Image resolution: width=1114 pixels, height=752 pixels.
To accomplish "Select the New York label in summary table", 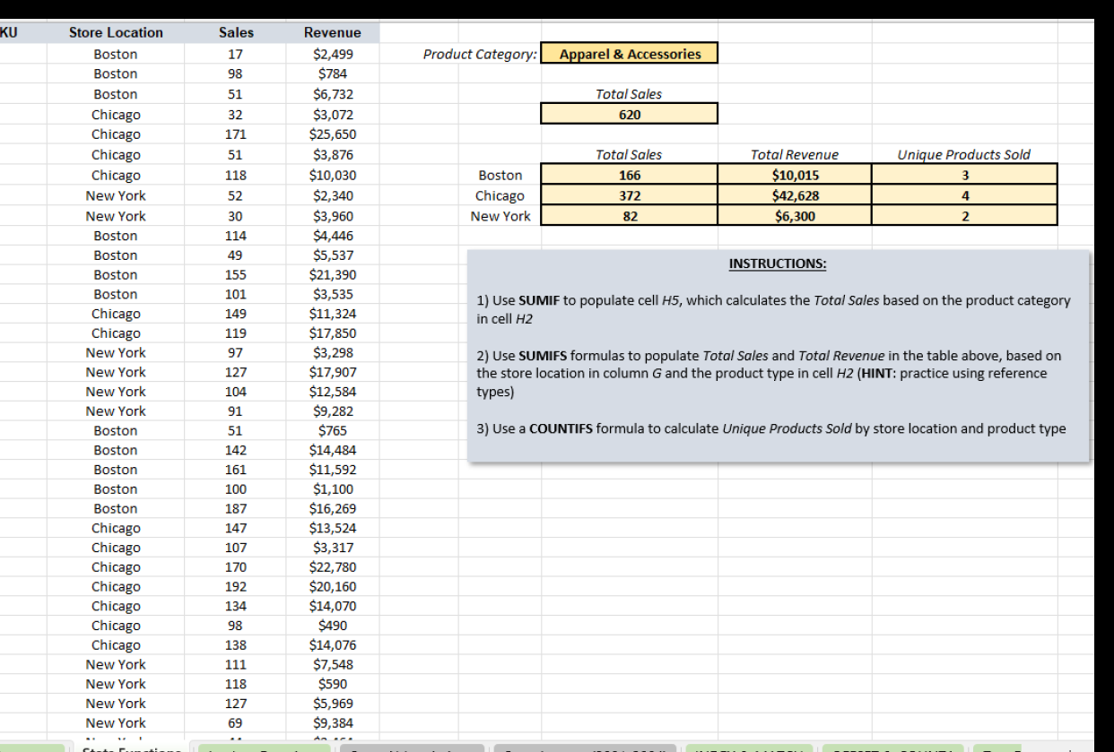I will 500,215.
